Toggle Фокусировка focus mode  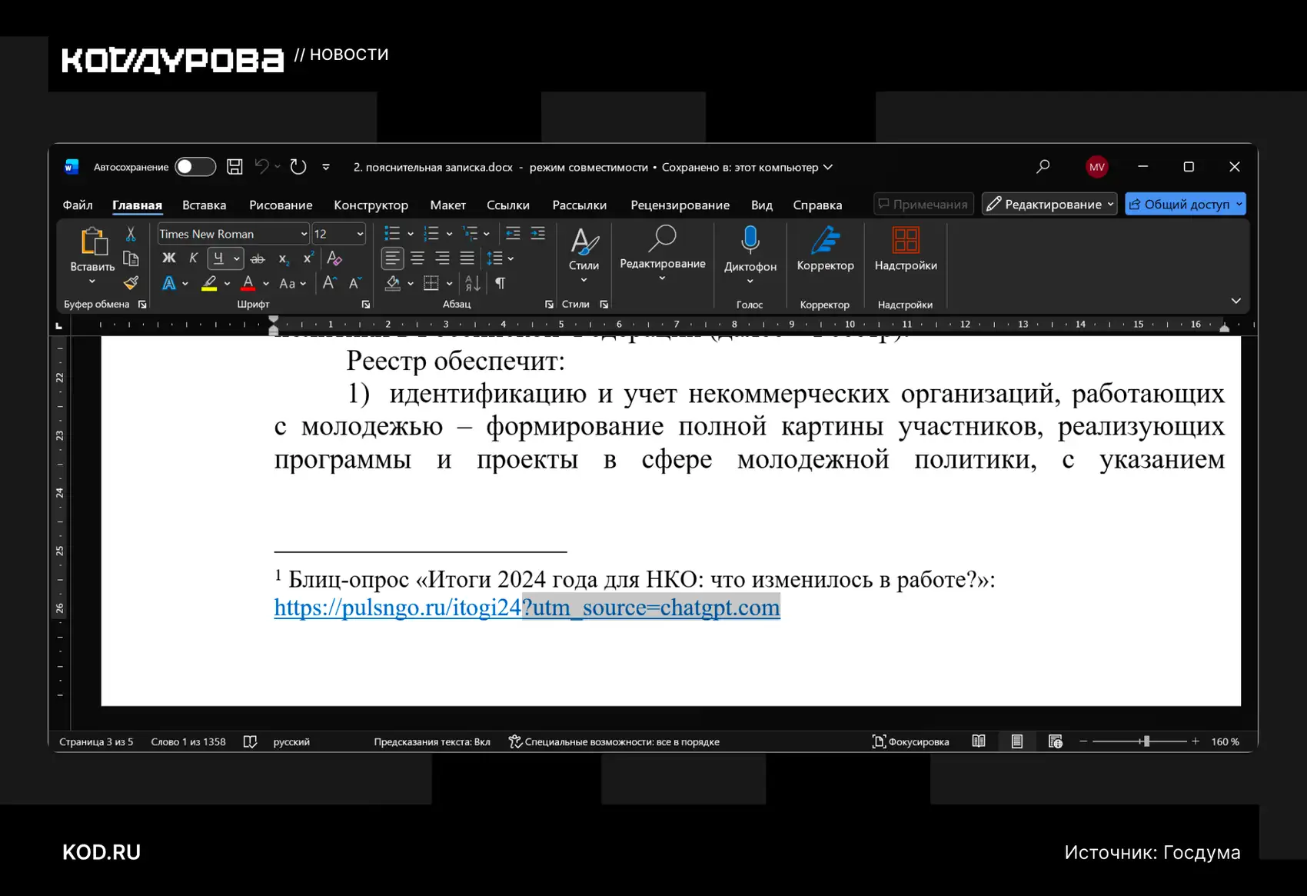[910, 741]
